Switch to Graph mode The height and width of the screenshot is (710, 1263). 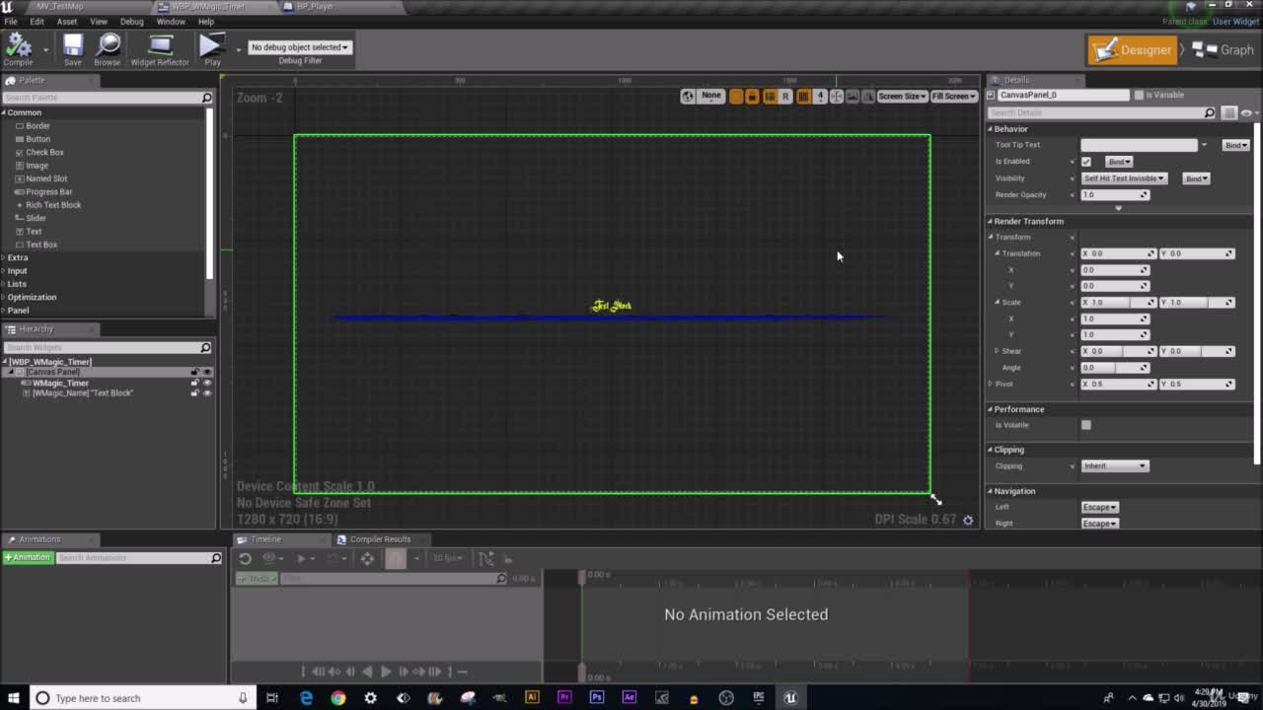click(1224, 49)
